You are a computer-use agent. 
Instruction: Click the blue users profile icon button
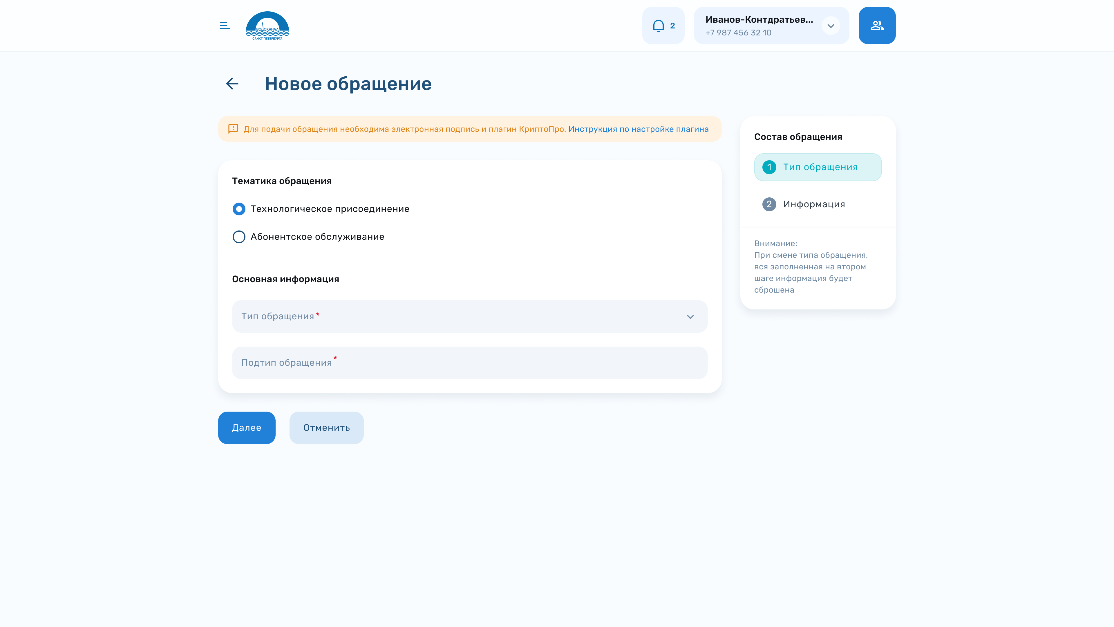877,26
